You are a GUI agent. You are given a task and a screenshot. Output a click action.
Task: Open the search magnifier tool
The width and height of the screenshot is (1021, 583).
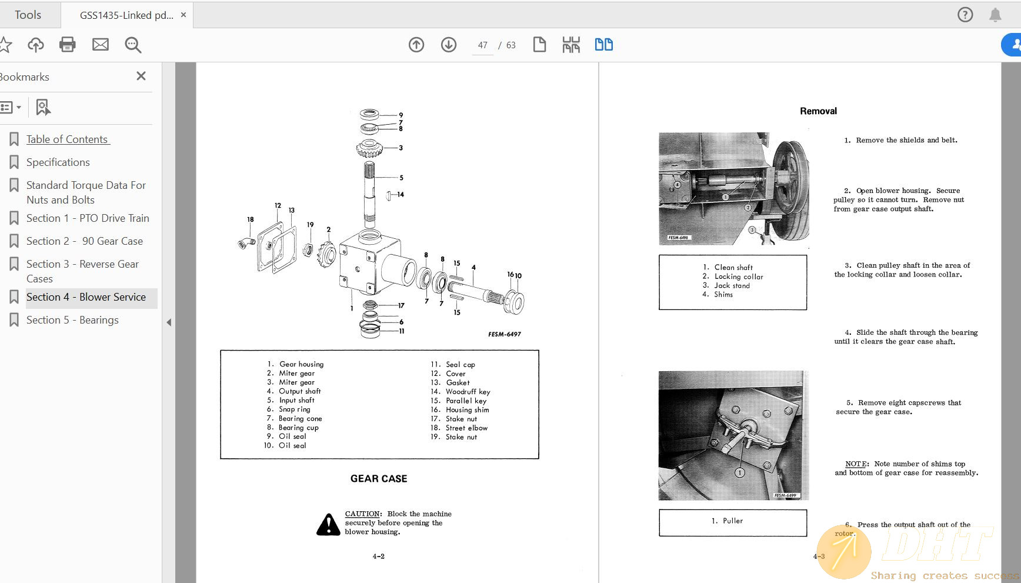coord(133,45)
